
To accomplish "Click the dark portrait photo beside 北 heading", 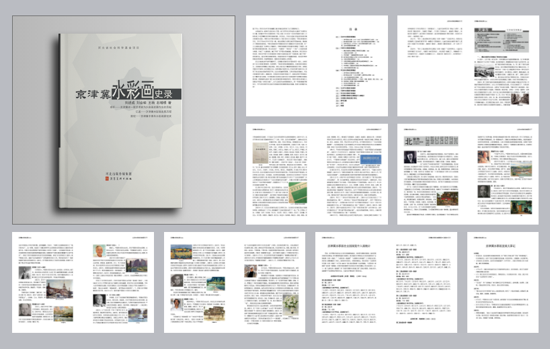I will coord(409,158).
